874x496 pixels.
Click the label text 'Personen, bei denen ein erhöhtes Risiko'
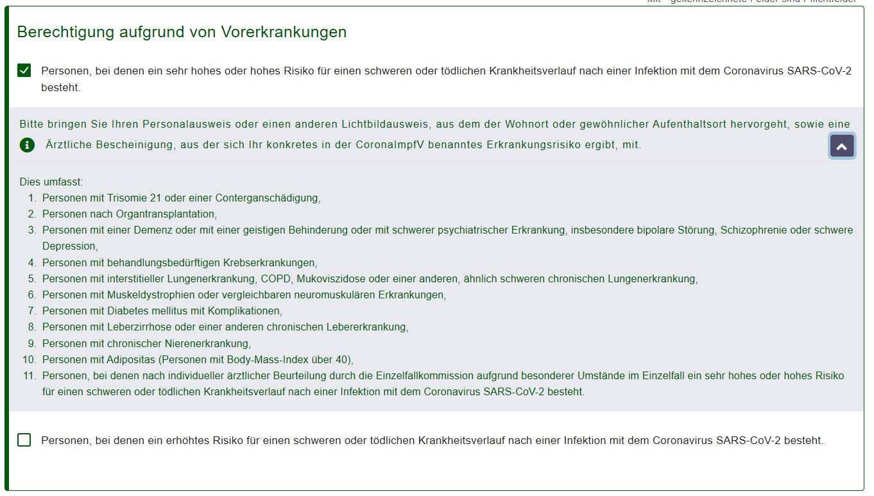(x=431, y=441)
